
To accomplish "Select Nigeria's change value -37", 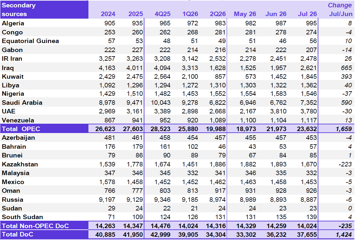I will pos(347,93).
